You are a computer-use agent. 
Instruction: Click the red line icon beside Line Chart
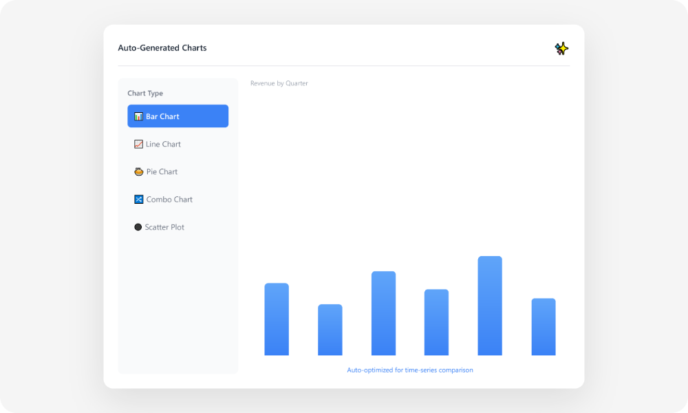click(x=138, y=144)
